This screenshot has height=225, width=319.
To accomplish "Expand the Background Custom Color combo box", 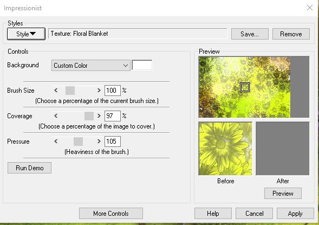I will [91, 66].
